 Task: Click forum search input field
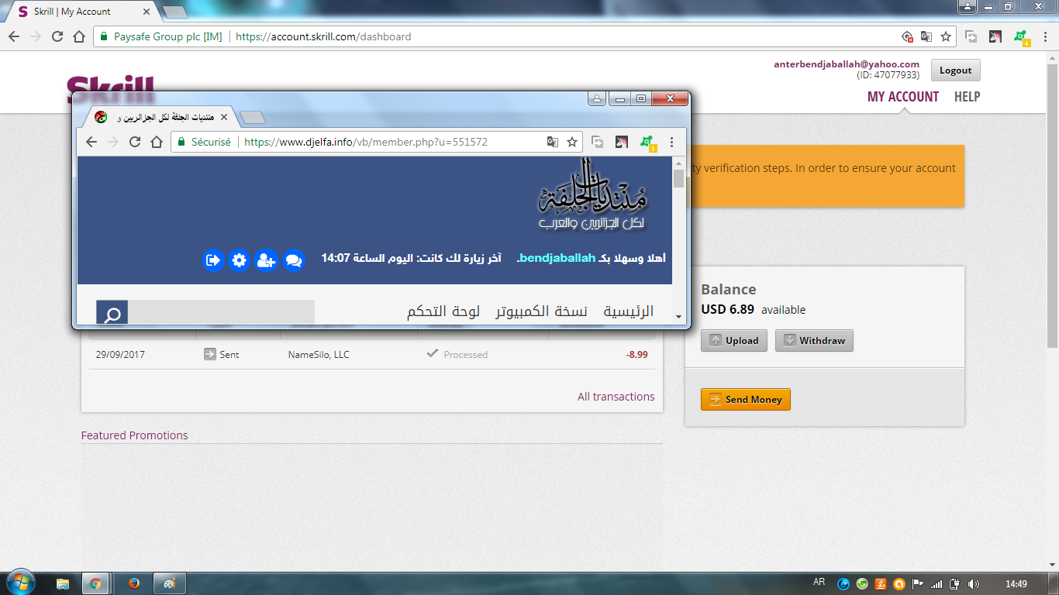tap(221, 311)
